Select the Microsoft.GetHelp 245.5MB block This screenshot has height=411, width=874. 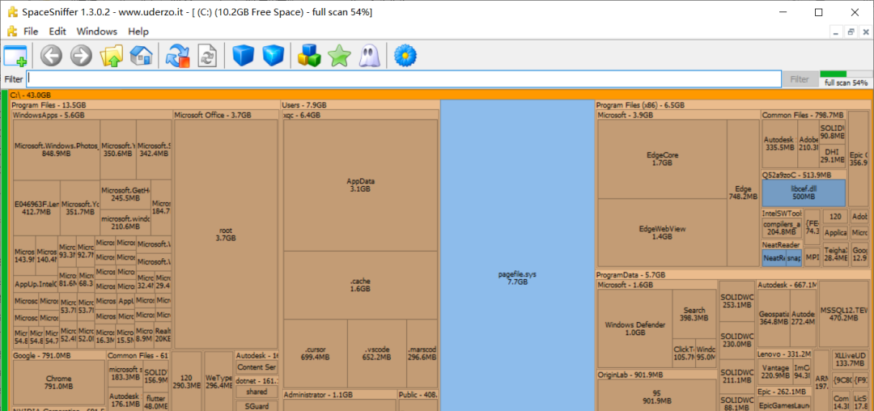(125, 194)
